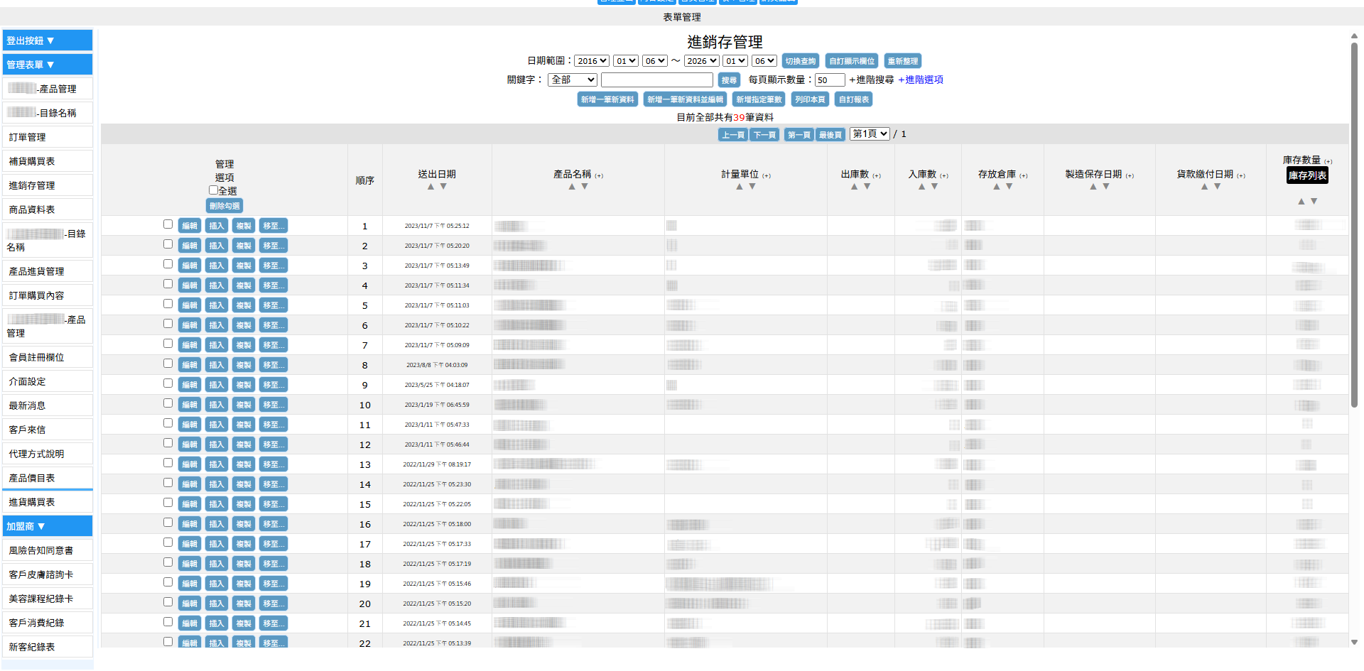
Task: Sort 入庫數 column ascending arrow
Action: click(x=922, y=187)
